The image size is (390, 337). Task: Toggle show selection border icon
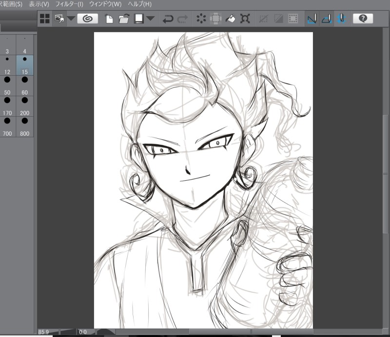(293, 19)
